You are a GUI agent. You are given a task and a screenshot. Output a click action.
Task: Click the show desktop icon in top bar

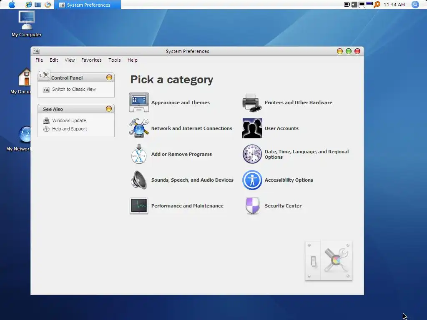(x=38, y=5)
